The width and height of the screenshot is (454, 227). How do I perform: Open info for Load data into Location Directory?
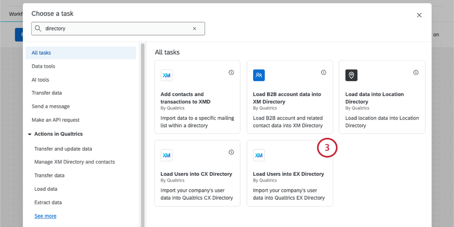416,73
